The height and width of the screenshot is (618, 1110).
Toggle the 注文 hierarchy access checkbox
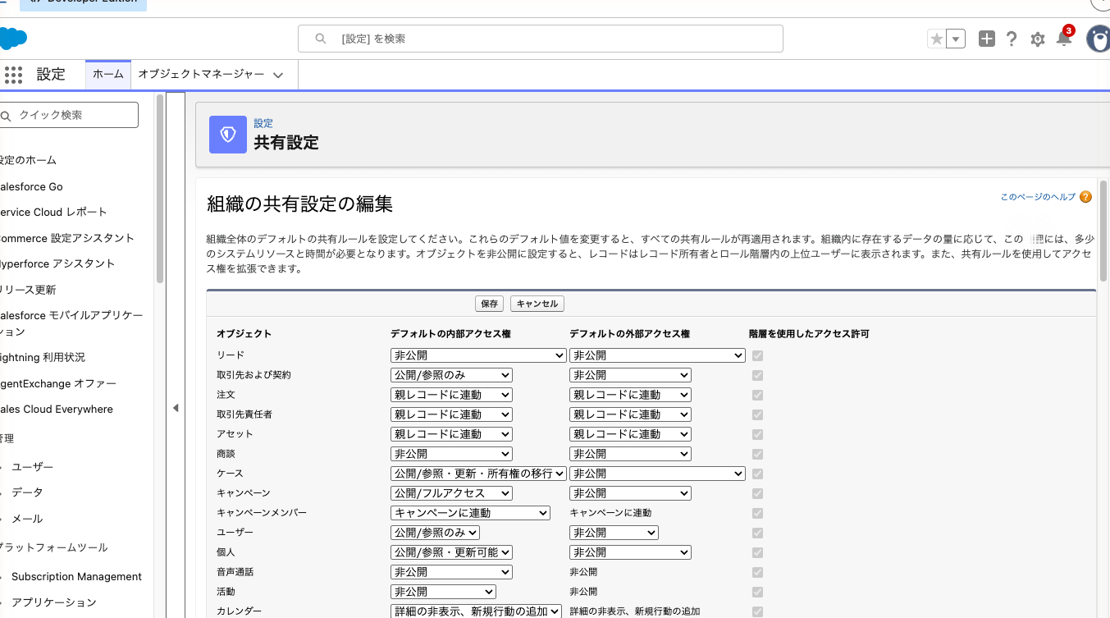pos(757,395)
